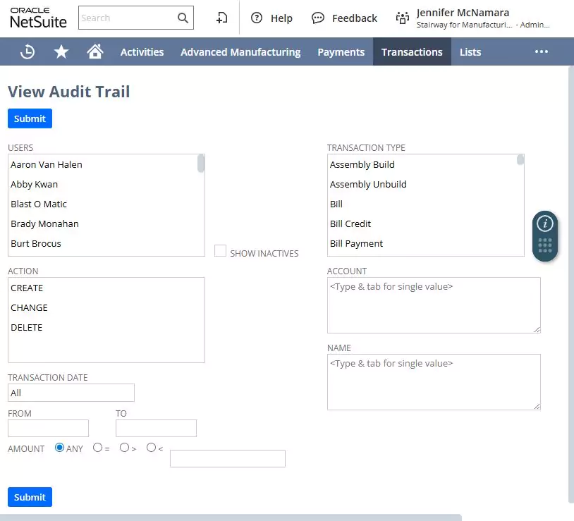574x521 pixels.
Task: Click the top Submit button
Action: (x=30, y=118)
